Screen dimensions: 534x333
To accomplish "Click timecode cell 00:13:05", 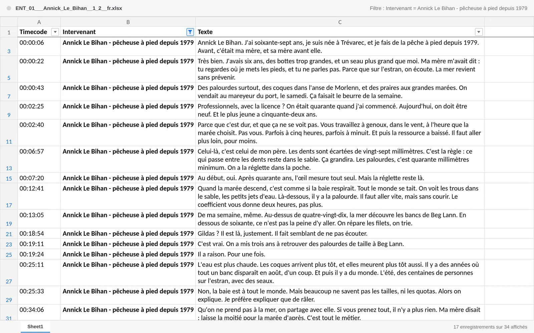I will (39, 219).
